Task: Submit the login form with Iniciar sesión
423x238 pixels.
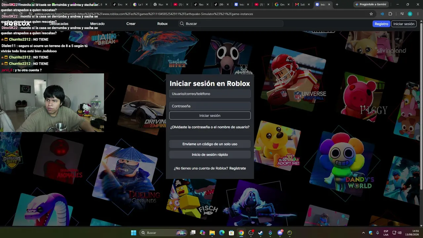Action: (210, 116)
